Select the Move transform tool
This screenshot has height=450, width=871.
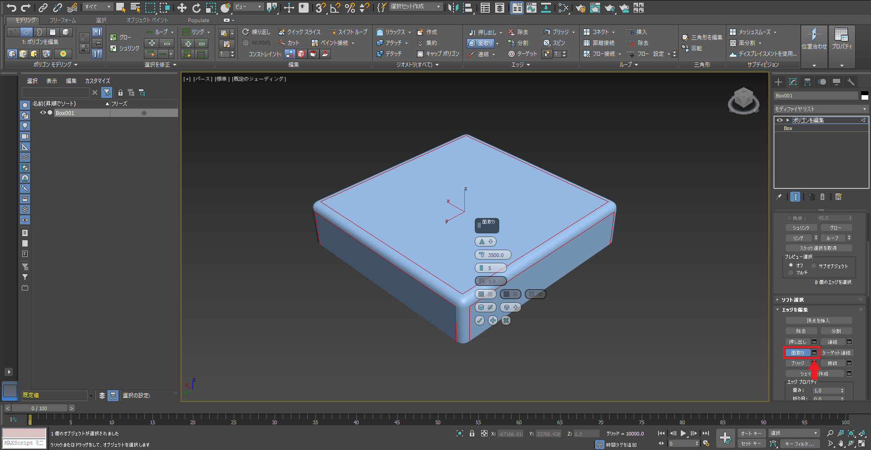pyautogui.click(x=182, y=8)
